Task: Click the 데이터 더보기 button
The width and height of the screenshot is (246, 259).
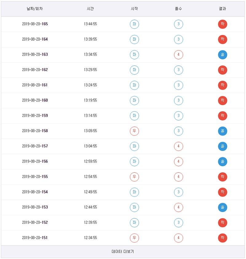Action: click(123, 251)
